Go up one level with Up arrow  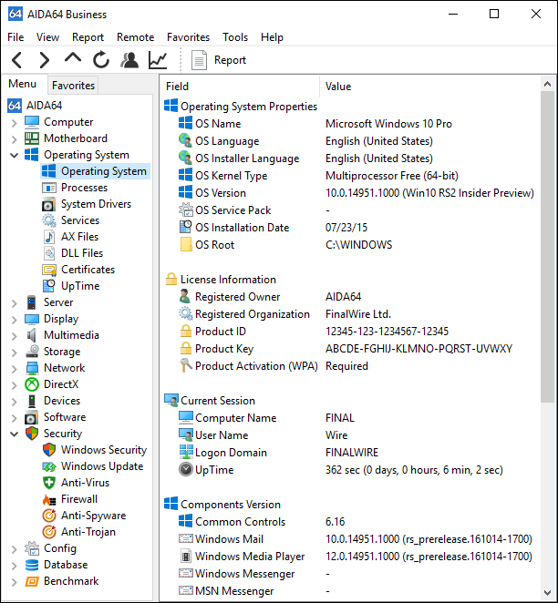(x=73, y=59)
